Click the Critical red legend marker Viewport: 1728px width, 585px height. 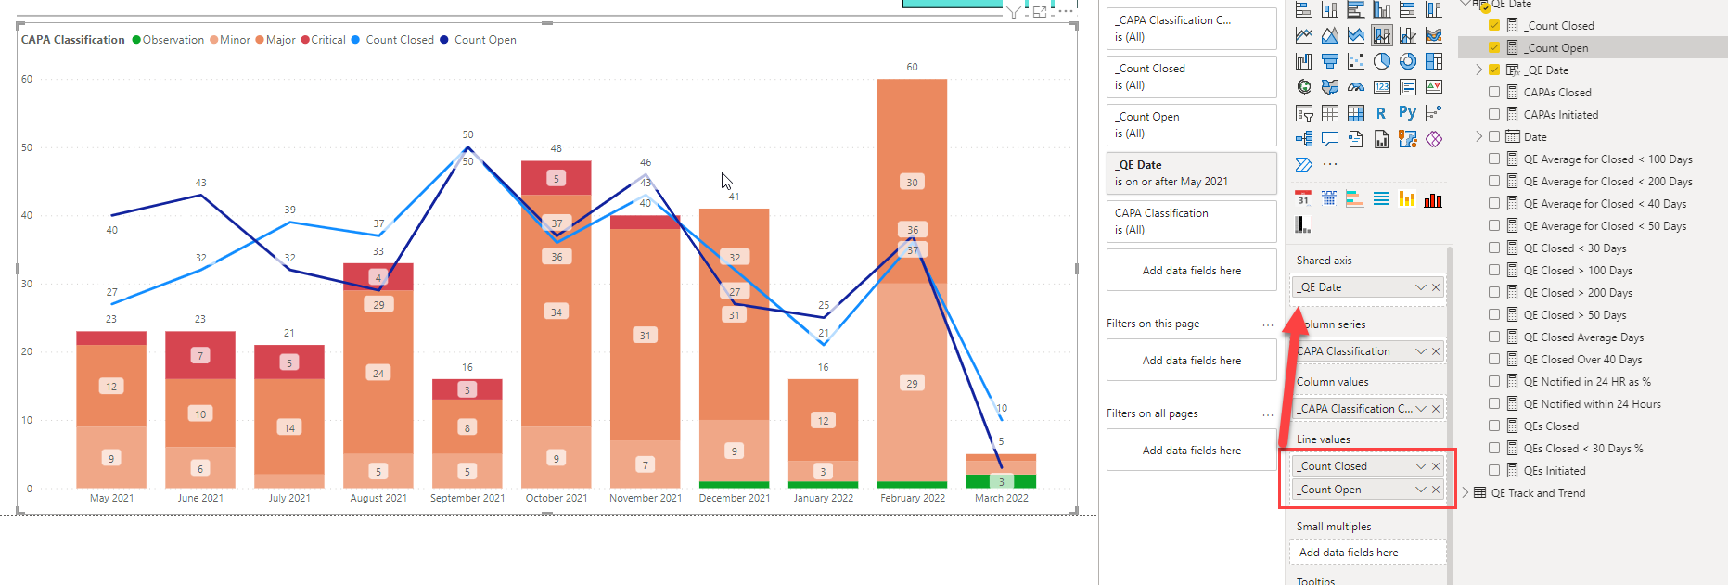pyautogui.click(x=305, y=40)
